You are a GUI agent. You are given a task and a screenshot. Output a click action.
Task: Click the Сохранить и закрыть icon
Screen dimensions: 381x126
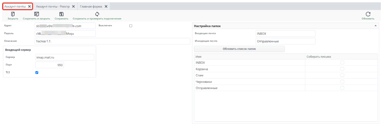point(36,14)
